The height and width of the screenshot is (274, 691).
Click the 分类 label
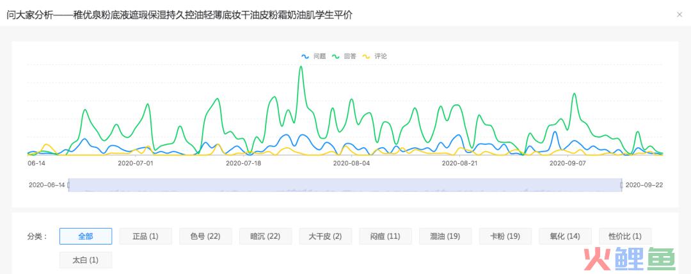pyautogui.click(x=38, y=236)
